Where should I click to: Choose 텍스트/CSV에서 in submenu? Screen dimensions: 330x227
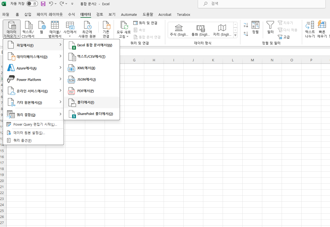click(92, 56)
